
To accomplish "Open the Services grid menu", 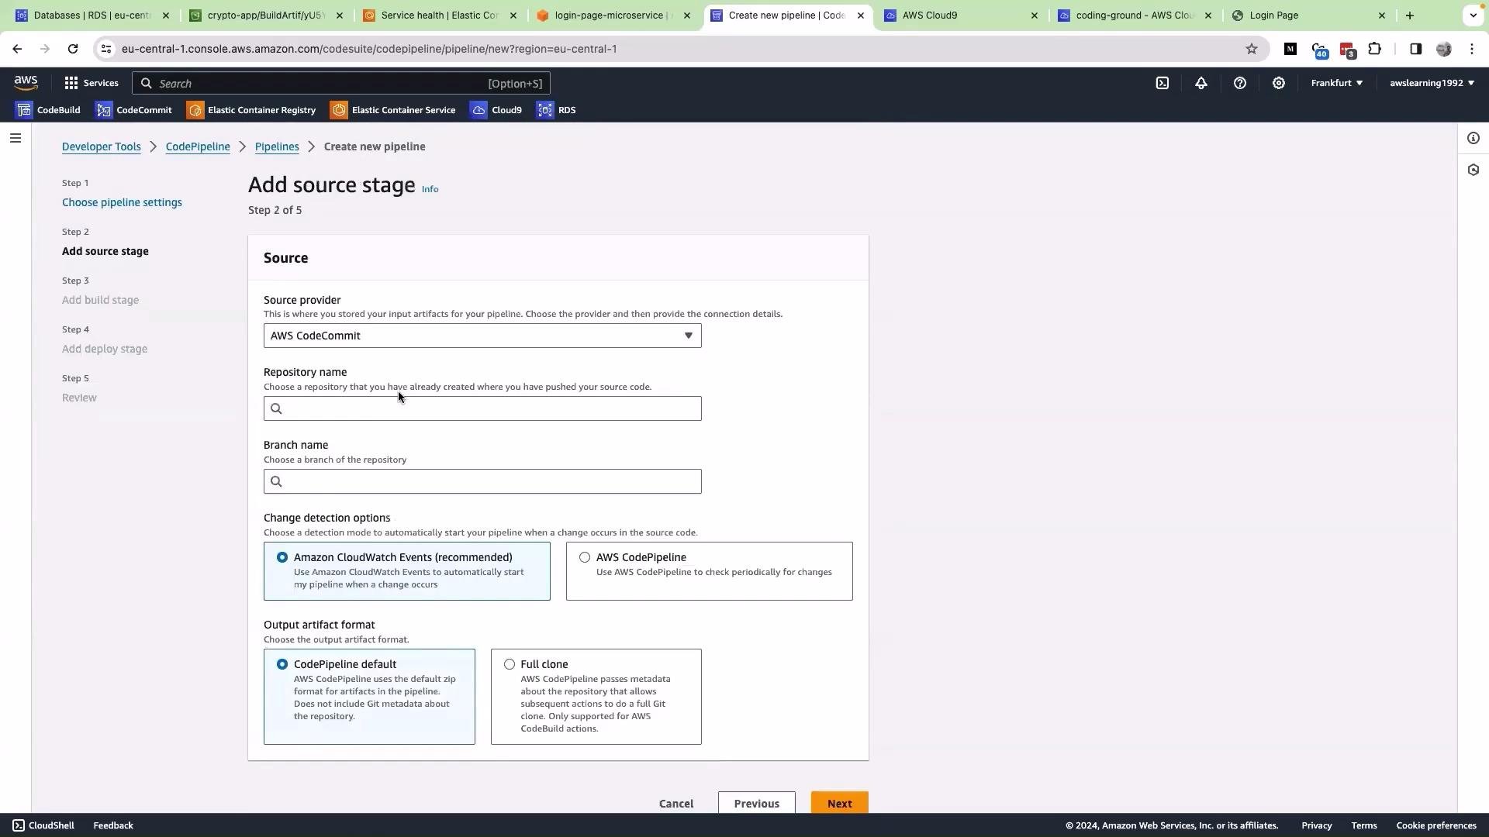I will point(92,83).
